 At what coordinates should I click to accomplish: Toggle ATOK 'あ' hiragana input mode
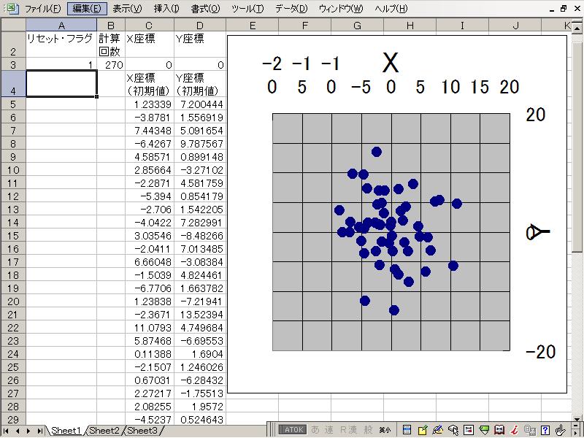(x=315, y=430)
